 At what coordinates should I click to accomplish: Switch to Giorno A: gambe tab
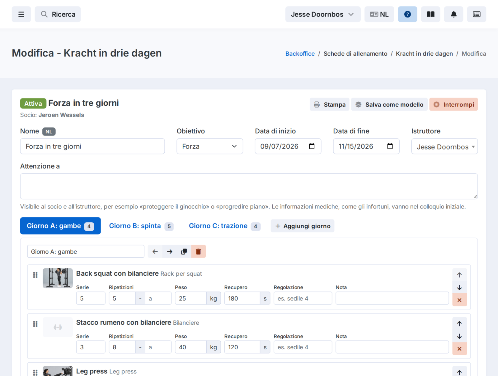(x=60, y=226)
